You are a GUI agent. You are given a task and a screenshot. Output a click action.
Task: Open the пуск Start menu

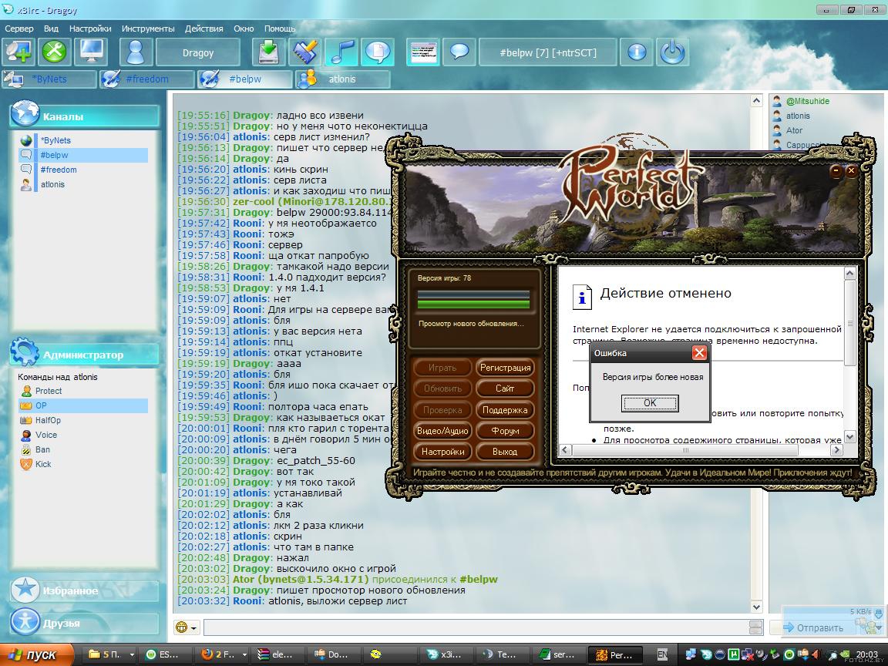tap(37, 654)
